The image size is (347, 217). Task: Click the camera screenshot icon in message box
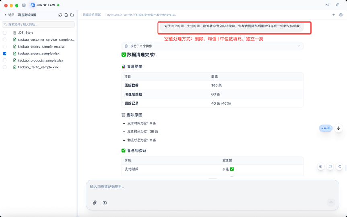pos(105,203)
